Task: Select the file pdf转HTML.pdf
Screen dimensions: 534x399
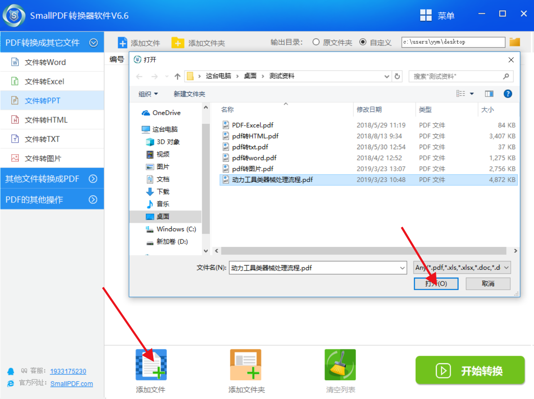Action: click(x=255, y=136)
